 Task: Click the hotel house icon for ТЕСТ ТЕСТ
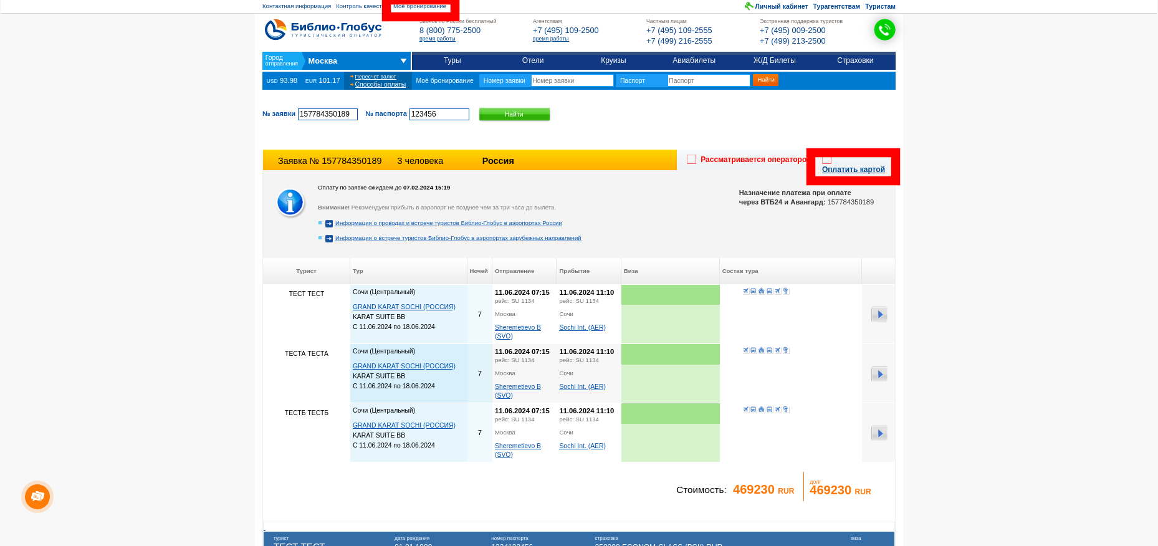pos(762,291)
